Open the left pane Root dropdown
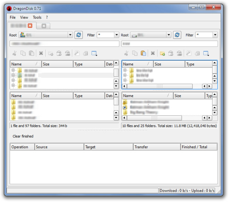 pos(70,35)
